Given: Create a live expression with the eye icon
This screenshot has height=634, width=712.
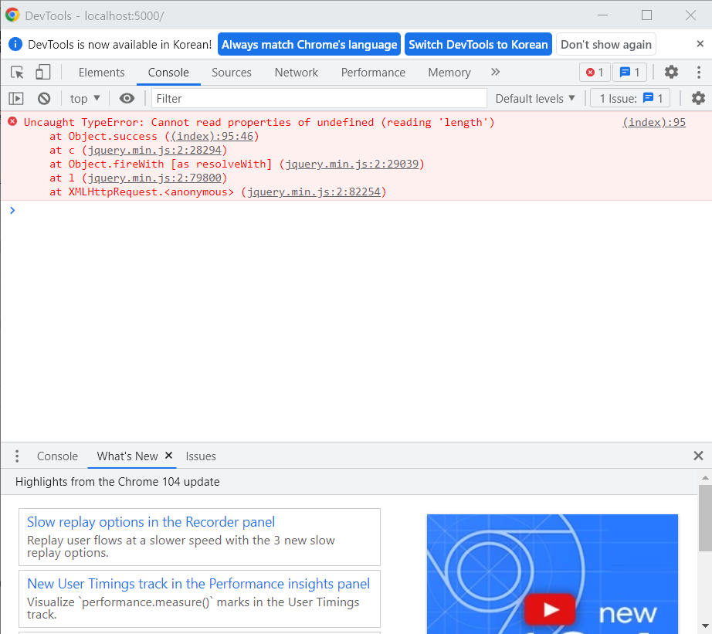Looking at the screenshot, I should (127, 98).
